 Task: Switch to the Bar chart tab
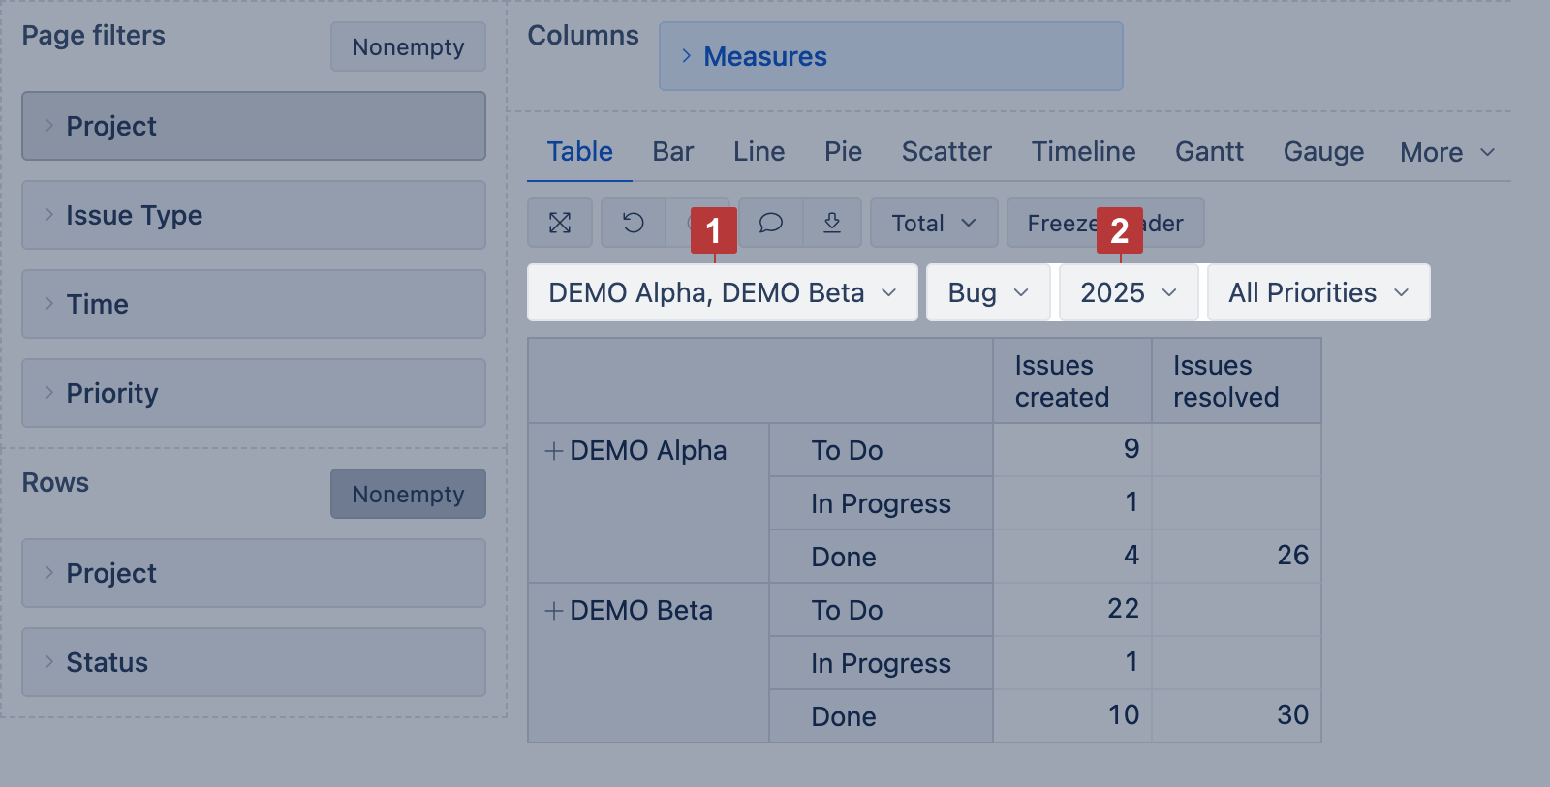[x=672, y=152]
